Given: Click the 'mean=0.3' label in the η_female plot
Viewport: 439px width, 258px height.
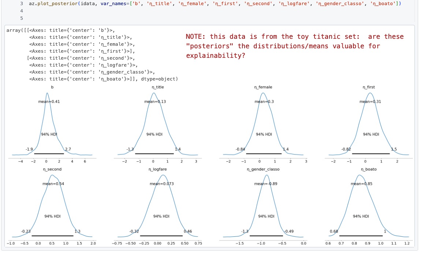Looking at the screenshot, I should click(264, 102).
